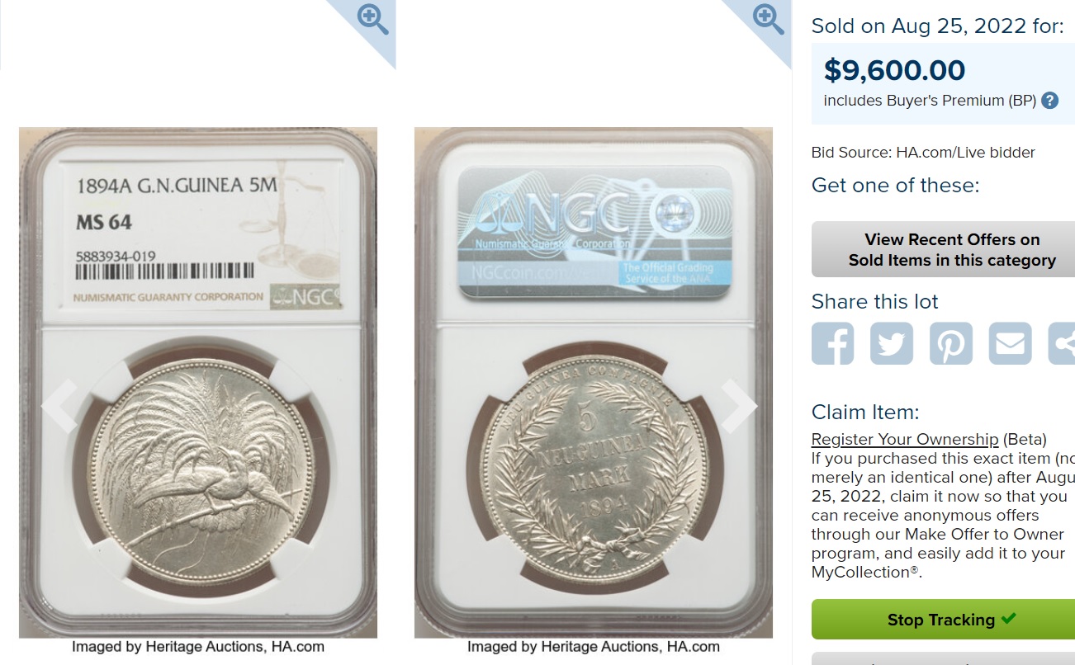Open the obverse coin slab photo
The height and width of the screenshot is (665, 1075).
pyautogui.click(x=198, y=383)
